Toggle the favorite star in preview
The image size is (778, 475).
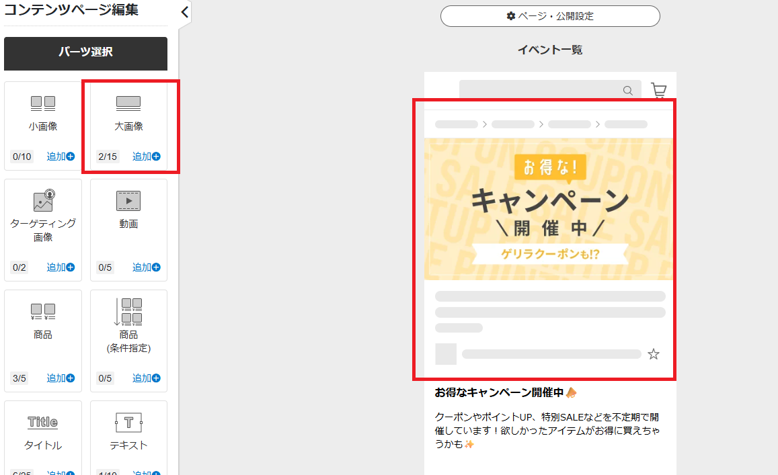653,354
